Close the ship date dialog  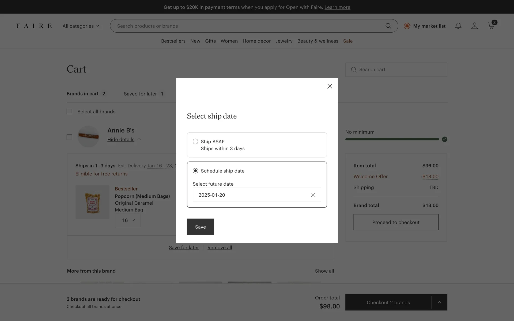pyautogui.click(x=330, y=86)
